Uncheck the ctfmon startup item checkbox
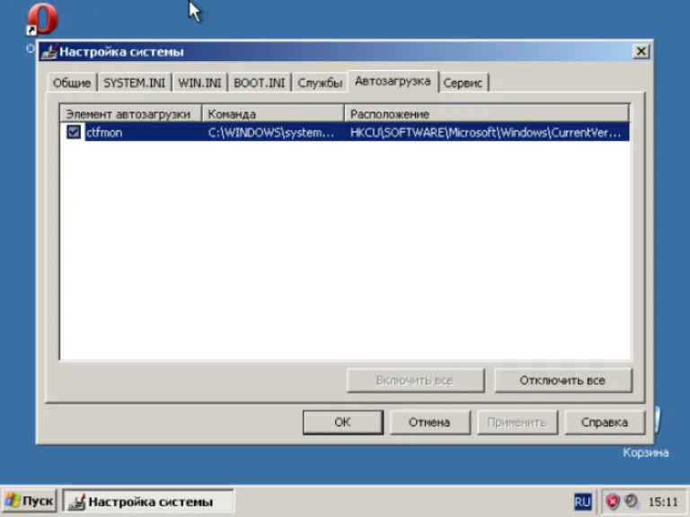The height and width of the screenshot is (517, 690). click(74, 132)
